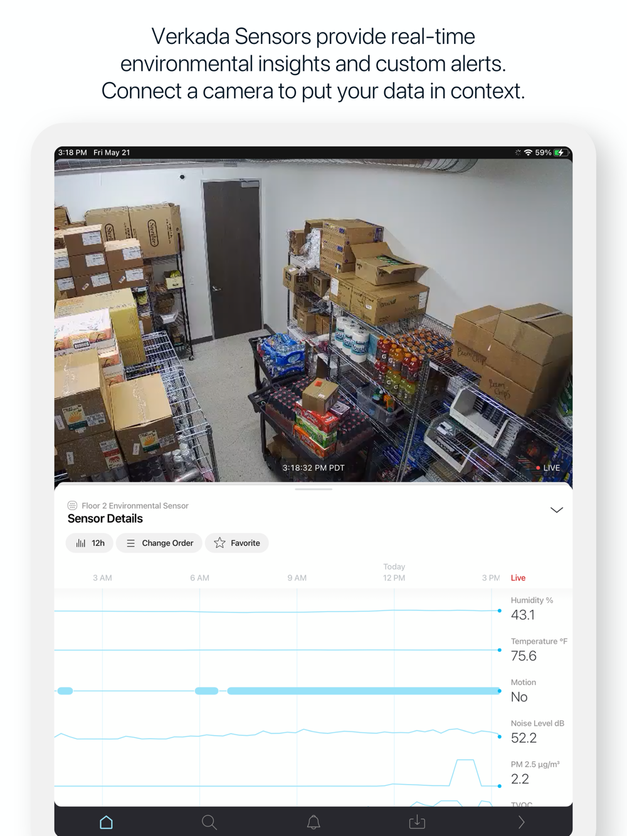Image resolution: width=627 pixels, height=836 pixels.
Task: Tap the noise level graph line
Action: tap(277, 733)
